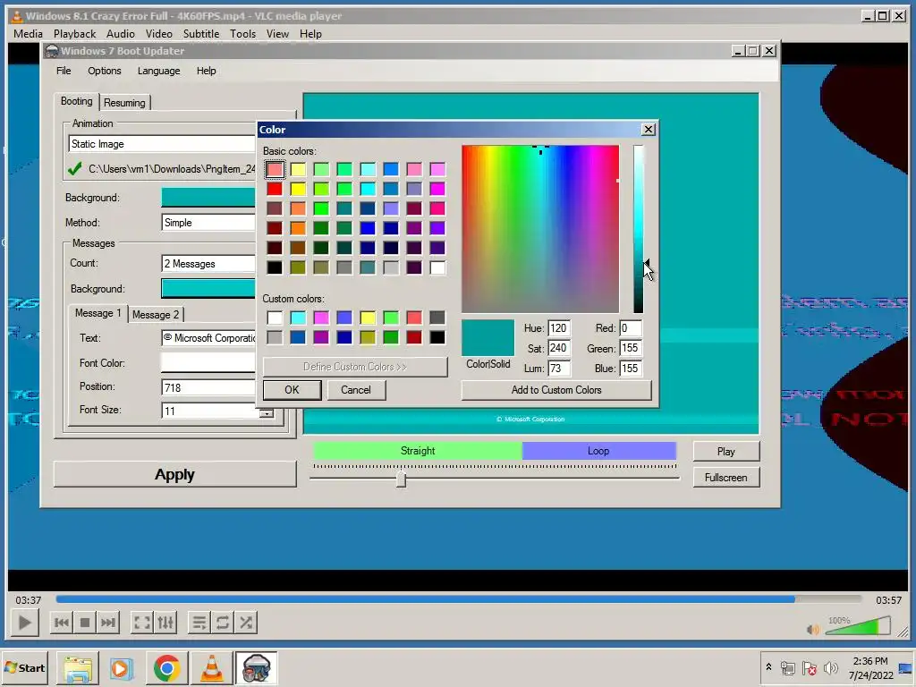Image resolution: width=916 pixels, height=687 pixels.
Task: Select black basic color swatch
Action: pos(275,267)
